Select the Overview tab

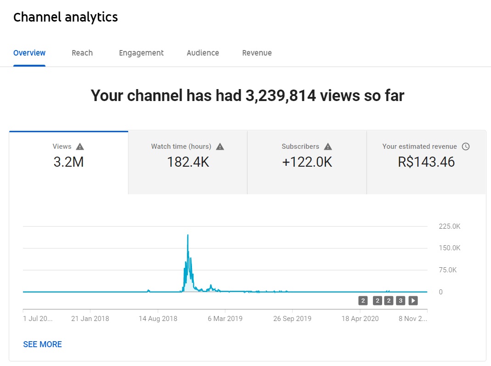[29, 53]
